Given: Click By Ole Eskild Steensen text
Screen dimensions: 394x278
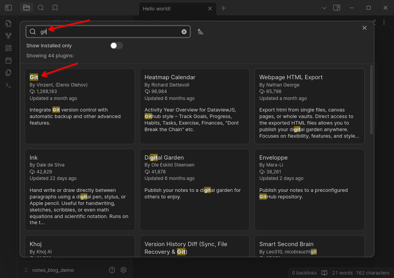Looking at the screenshot, I should click(169, 165).
